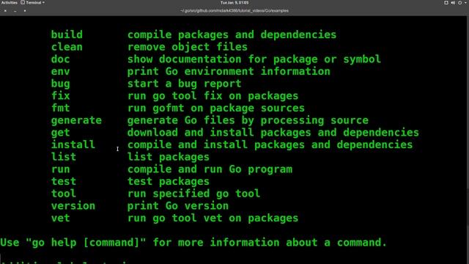Screen dimensions: 469x264
Task: Click the 'run' command name
Action: 60,169
